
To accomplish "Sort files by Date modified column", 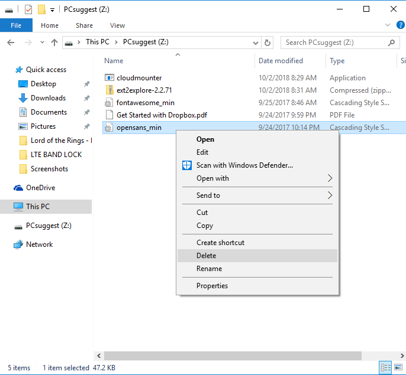I will pyautogui.click(x=281, y=61).
